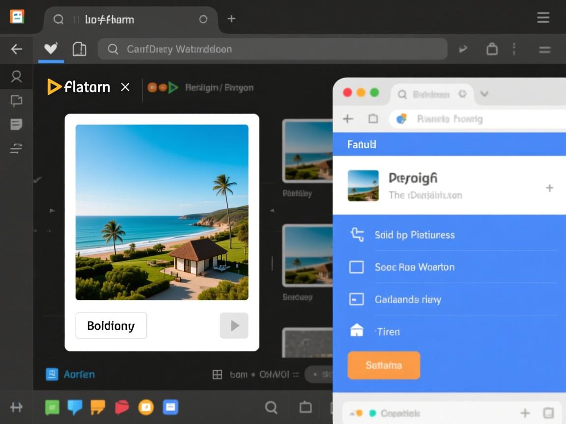Screen dimensions: 566x424
Task: Select the Sooc Raa Woerton checkbox item
Action: tap(356, 267)
